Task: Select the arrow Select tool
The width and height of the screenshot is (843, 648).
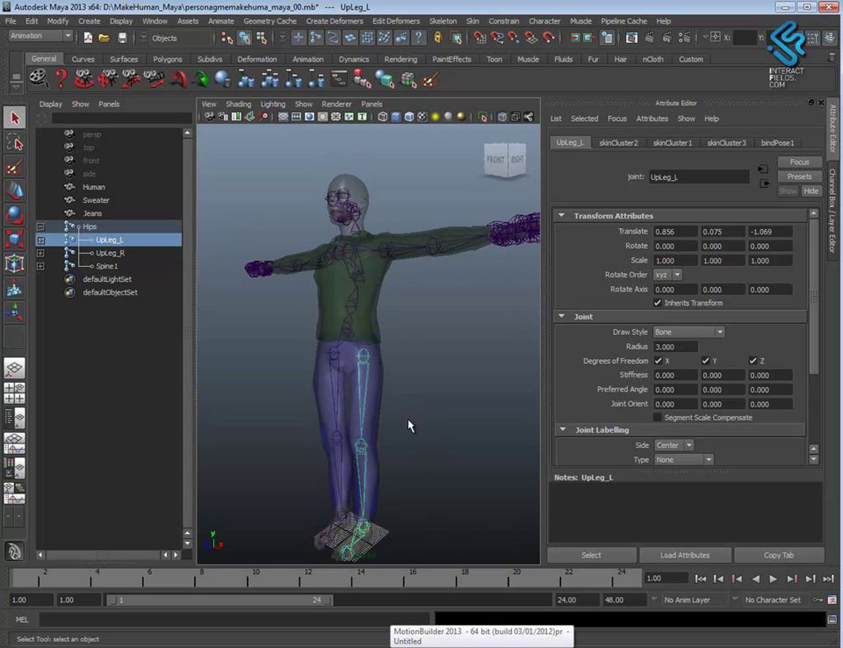Action: 15,118
